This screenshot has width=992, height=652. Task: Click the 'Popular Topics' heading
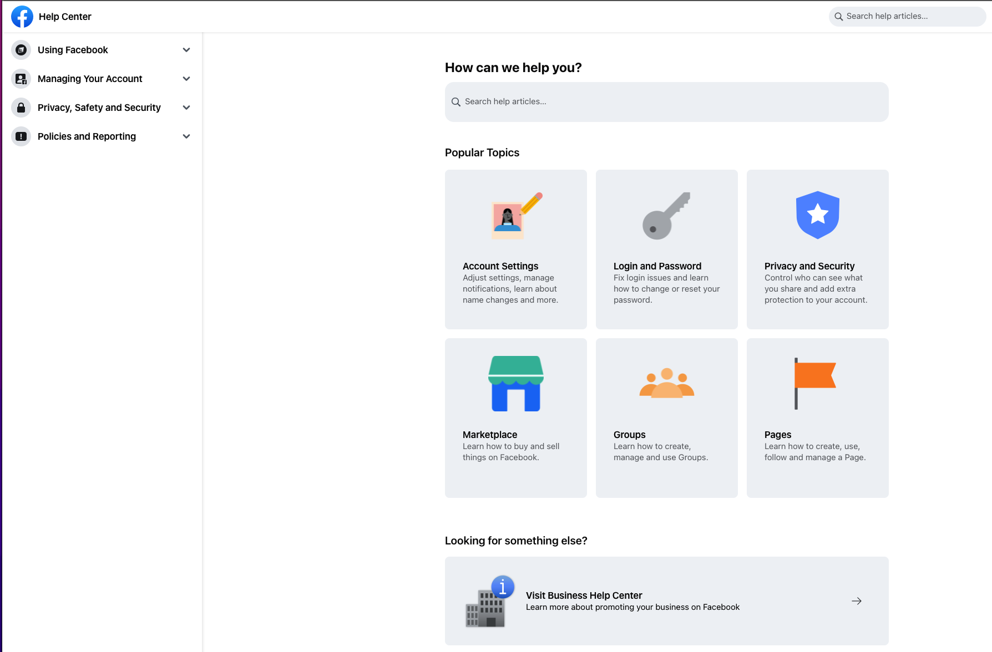(x=482, y=152)
